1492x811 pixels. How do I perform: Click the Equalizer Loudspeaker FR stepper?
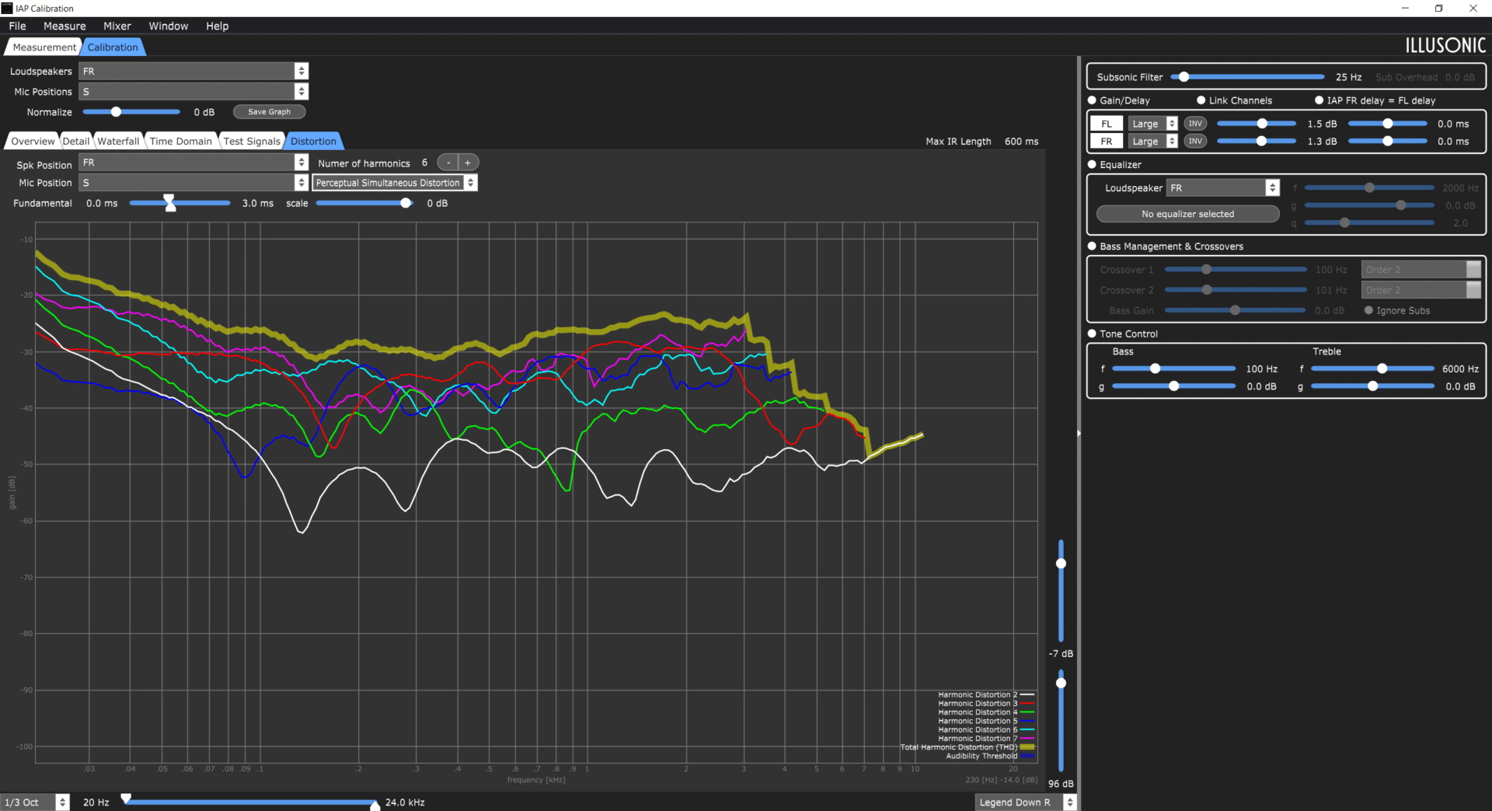1272,187
